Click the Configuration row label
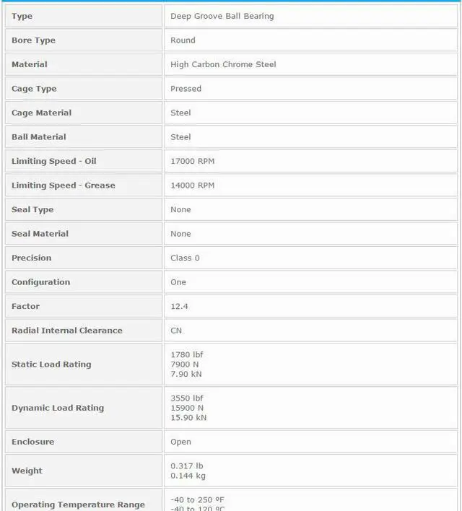Image resolution: width=462 pixels, height=511 pixels. 40,282
